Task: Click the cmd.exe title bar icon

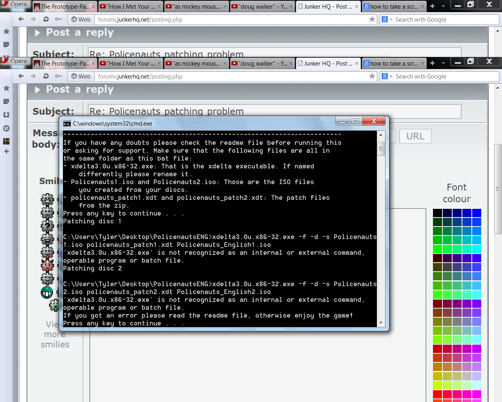Action: click(x=67, y=124)
